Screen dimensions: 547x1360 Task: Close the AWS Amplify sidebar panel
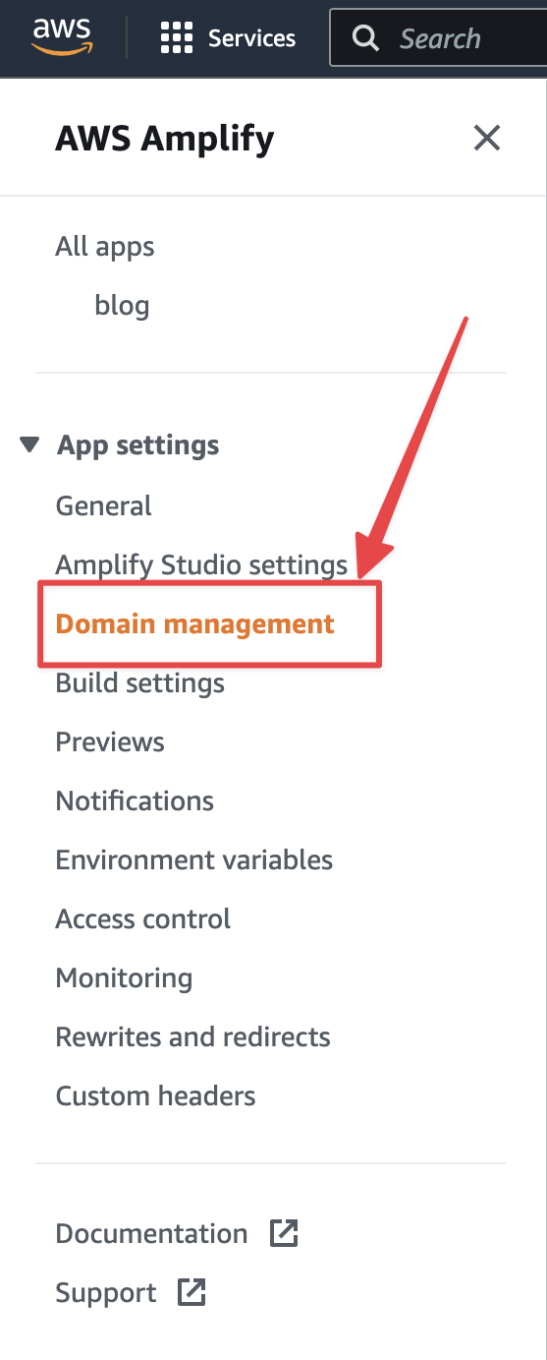point(487,138)
